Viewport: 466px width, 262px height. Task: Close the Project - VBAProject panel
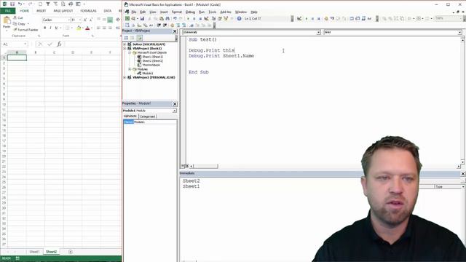[175, 31]
